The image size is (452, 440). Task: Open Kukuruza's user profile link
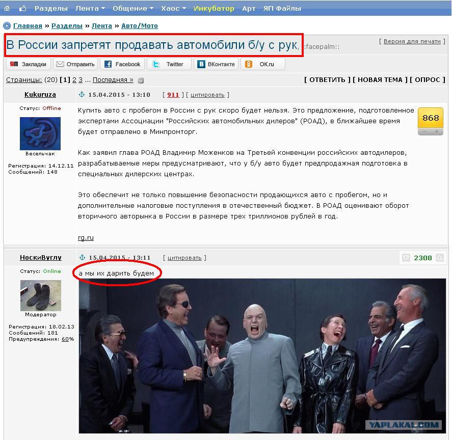(x=40, y=95)
